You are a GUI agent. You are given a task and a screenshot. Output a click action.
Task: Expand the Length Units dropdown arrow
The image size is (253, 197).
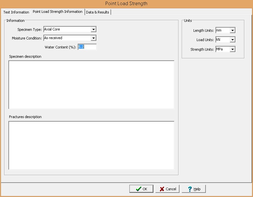232,31
